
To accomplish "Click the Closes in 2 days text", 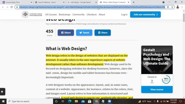I will tap(152, 79).
